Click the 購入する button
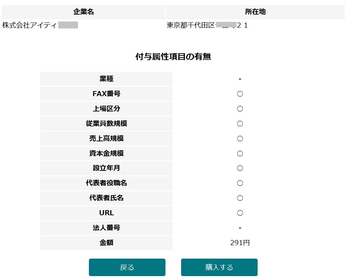348x279 pixels. 219,267
